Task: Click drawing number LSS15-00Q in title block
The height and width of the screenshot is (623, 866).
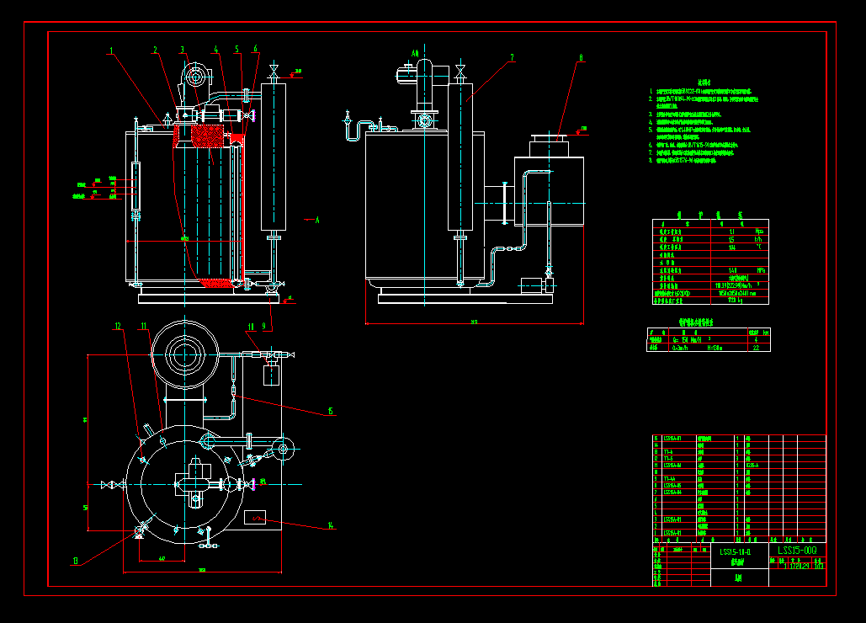Action: pyautogui.click(x=797, y=551)
